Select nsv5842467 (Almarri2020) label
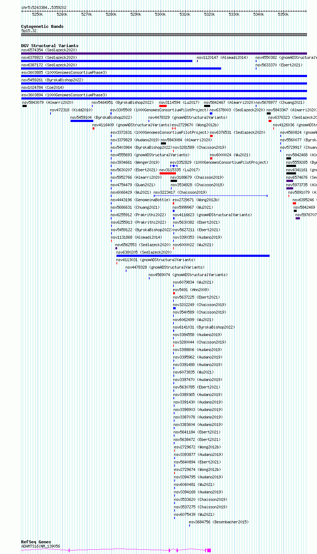The height and width of the screenshot is (554, 317). tap(229, 102)
